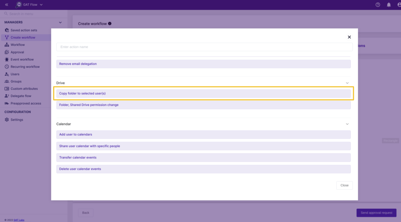
Task: Click the Create workflow info icon
Action: pyautogui.click(x=110, y=24)
